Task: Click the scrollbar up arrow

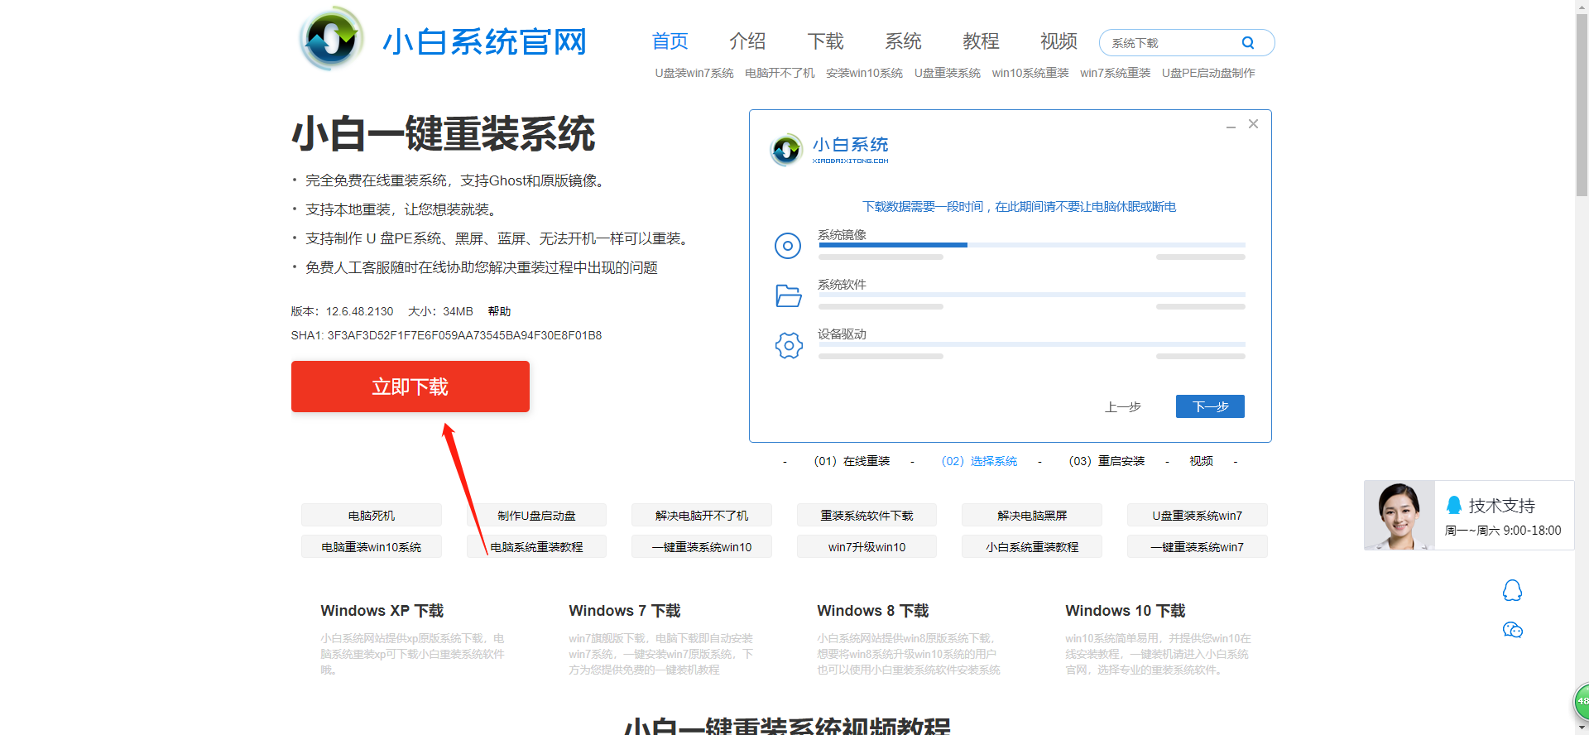Action: click(1582, 5)
